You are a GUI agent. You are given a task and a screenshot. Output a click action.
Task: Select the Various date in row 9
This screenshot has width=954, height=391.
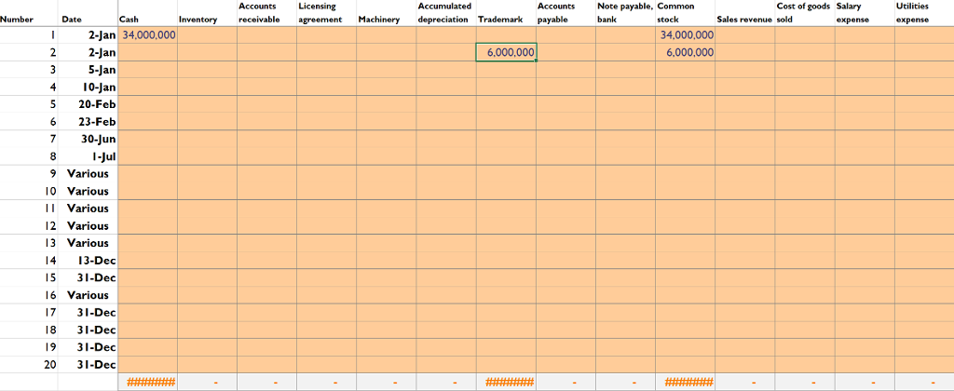pyautogui.click(x=89, y=174)
